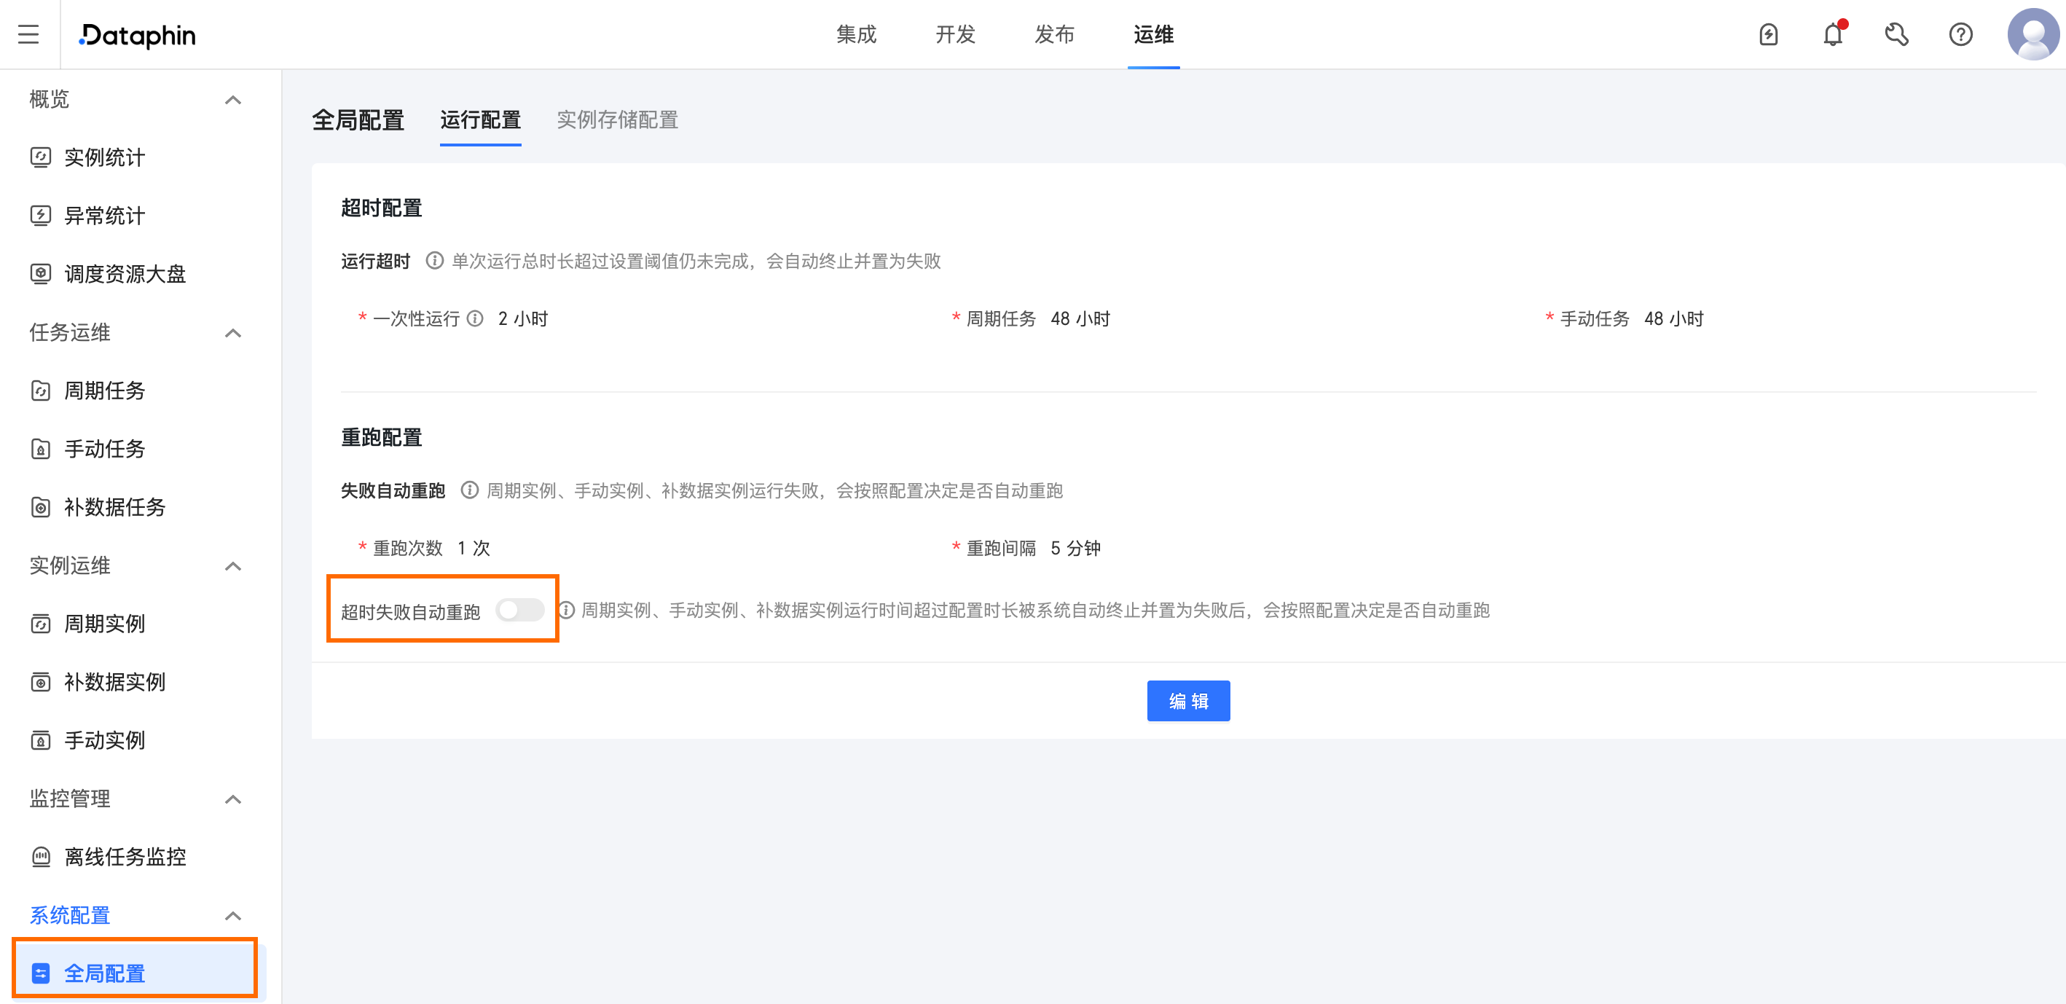Open 调度资源大盘 in the sidebar

[x=125, y=274]
